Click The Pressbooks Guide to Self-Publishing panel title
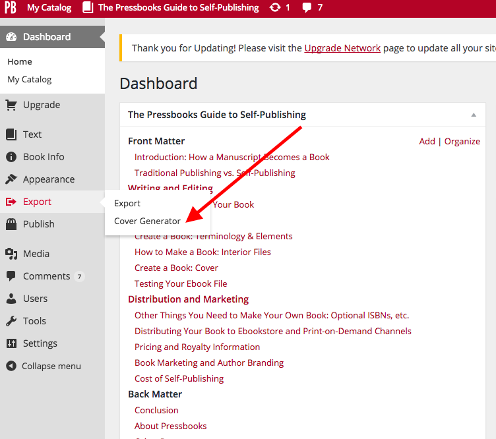This screenshot has height=439, width=496. [217, 115]
